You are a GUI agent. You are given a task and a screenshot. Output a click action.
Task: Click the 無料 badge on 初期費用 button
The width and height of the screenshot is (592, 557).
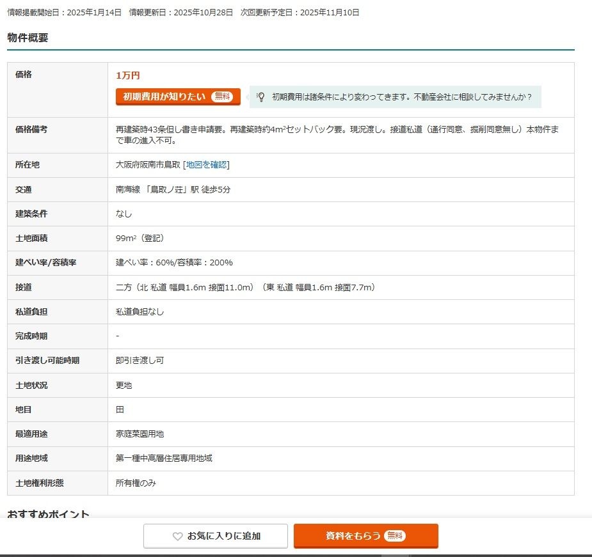(222, 97)
